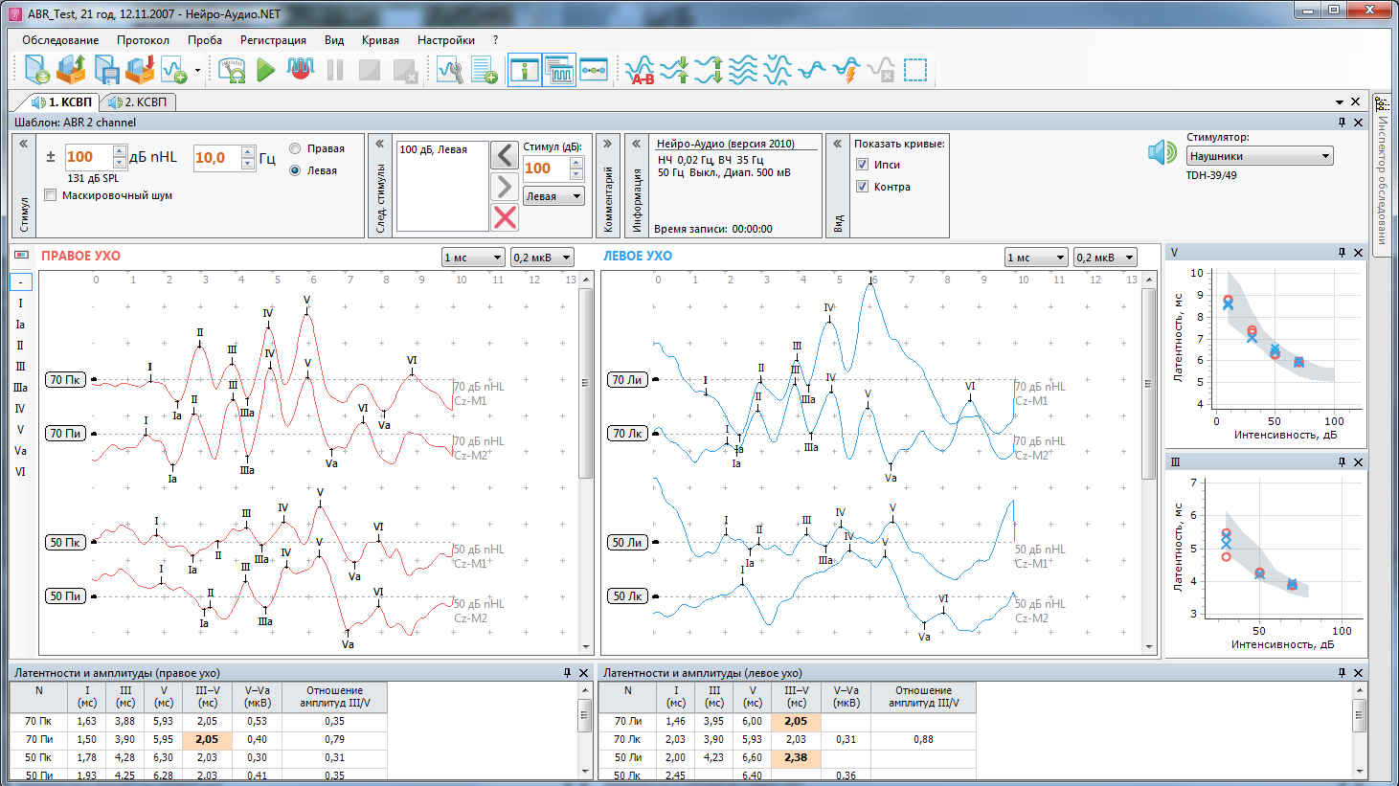Image resolution: width=1399 pixels, height=786 pixels.
Task: Select the Правая ear radio button
Action: 295,148
